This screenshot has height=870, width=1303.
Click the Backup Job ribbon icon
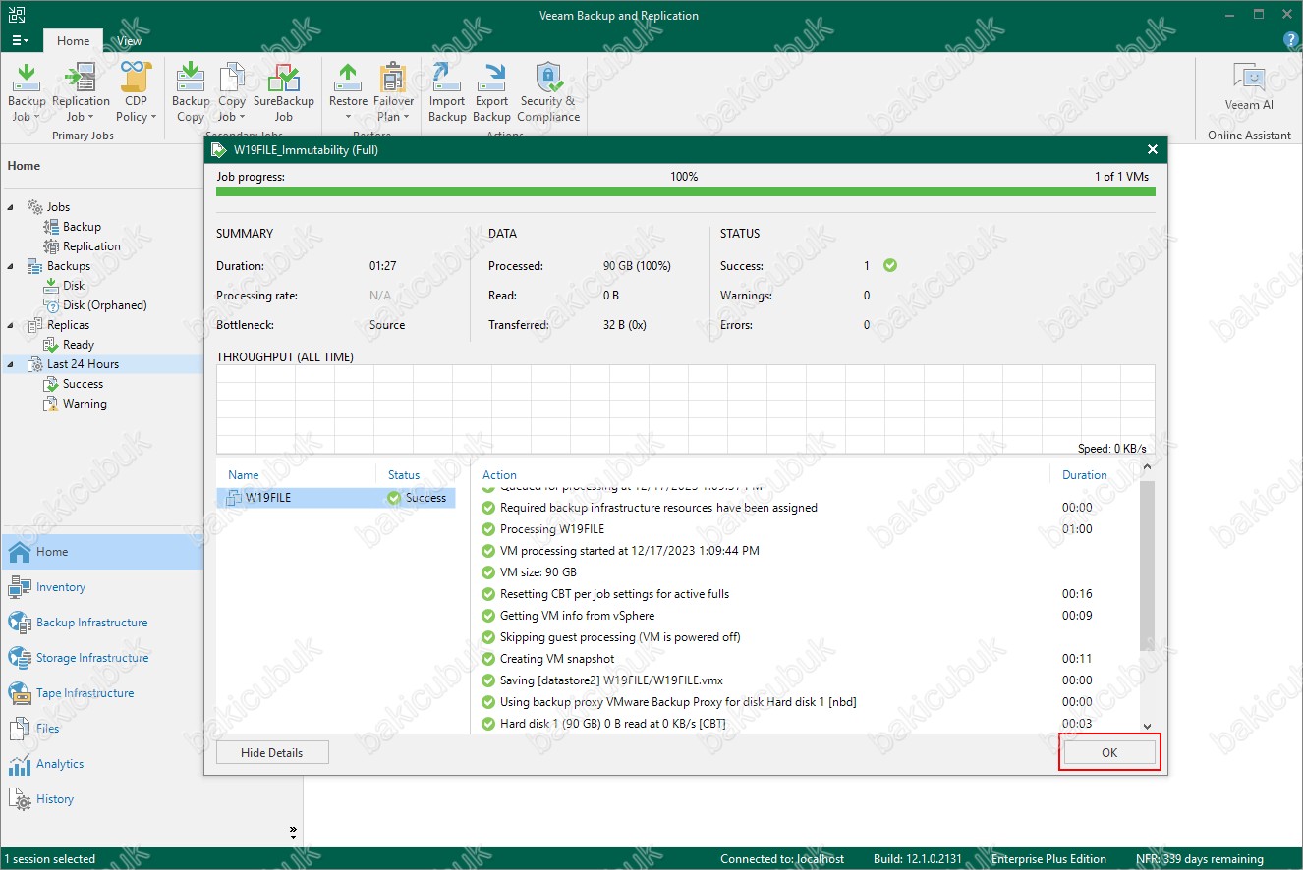point(27,91)
